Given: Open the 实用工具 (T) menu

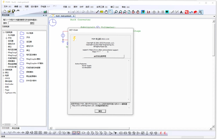Looking at the screenshot, I should (x=102, y=7).
